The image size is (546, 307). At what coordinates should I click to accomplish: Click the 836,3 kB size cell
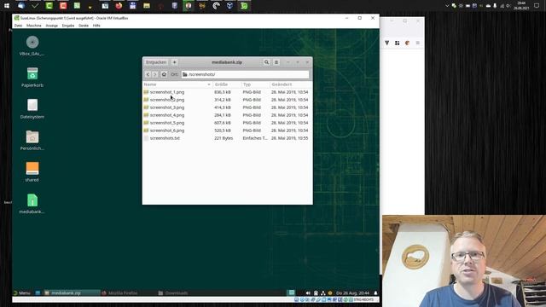click(223, 92)
